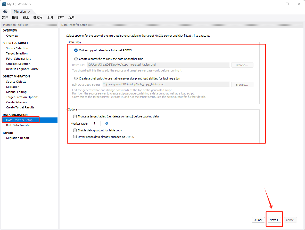305x230 pixels.
Task: Open the 工具 menu
Action: coord(50,18)
